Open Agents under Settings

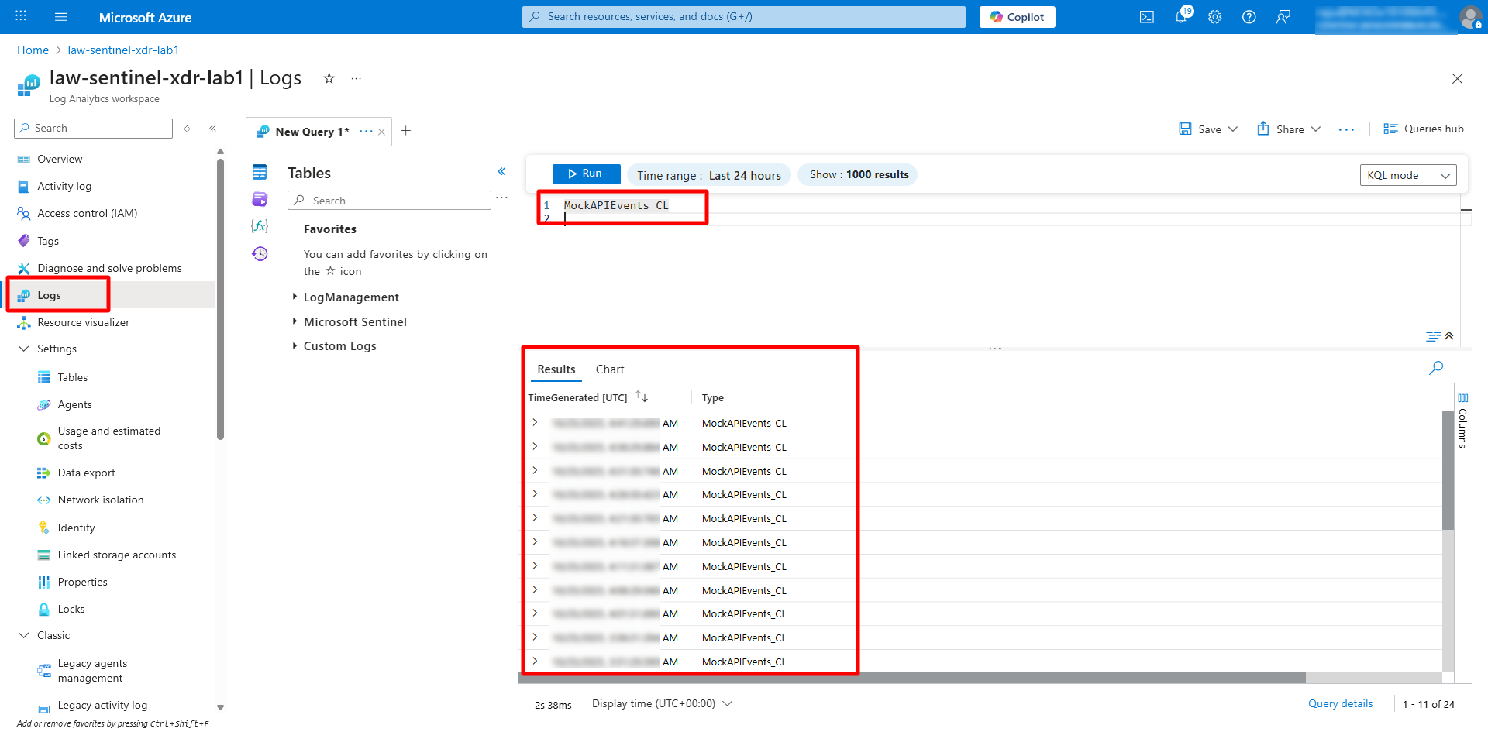pos(74,404)
